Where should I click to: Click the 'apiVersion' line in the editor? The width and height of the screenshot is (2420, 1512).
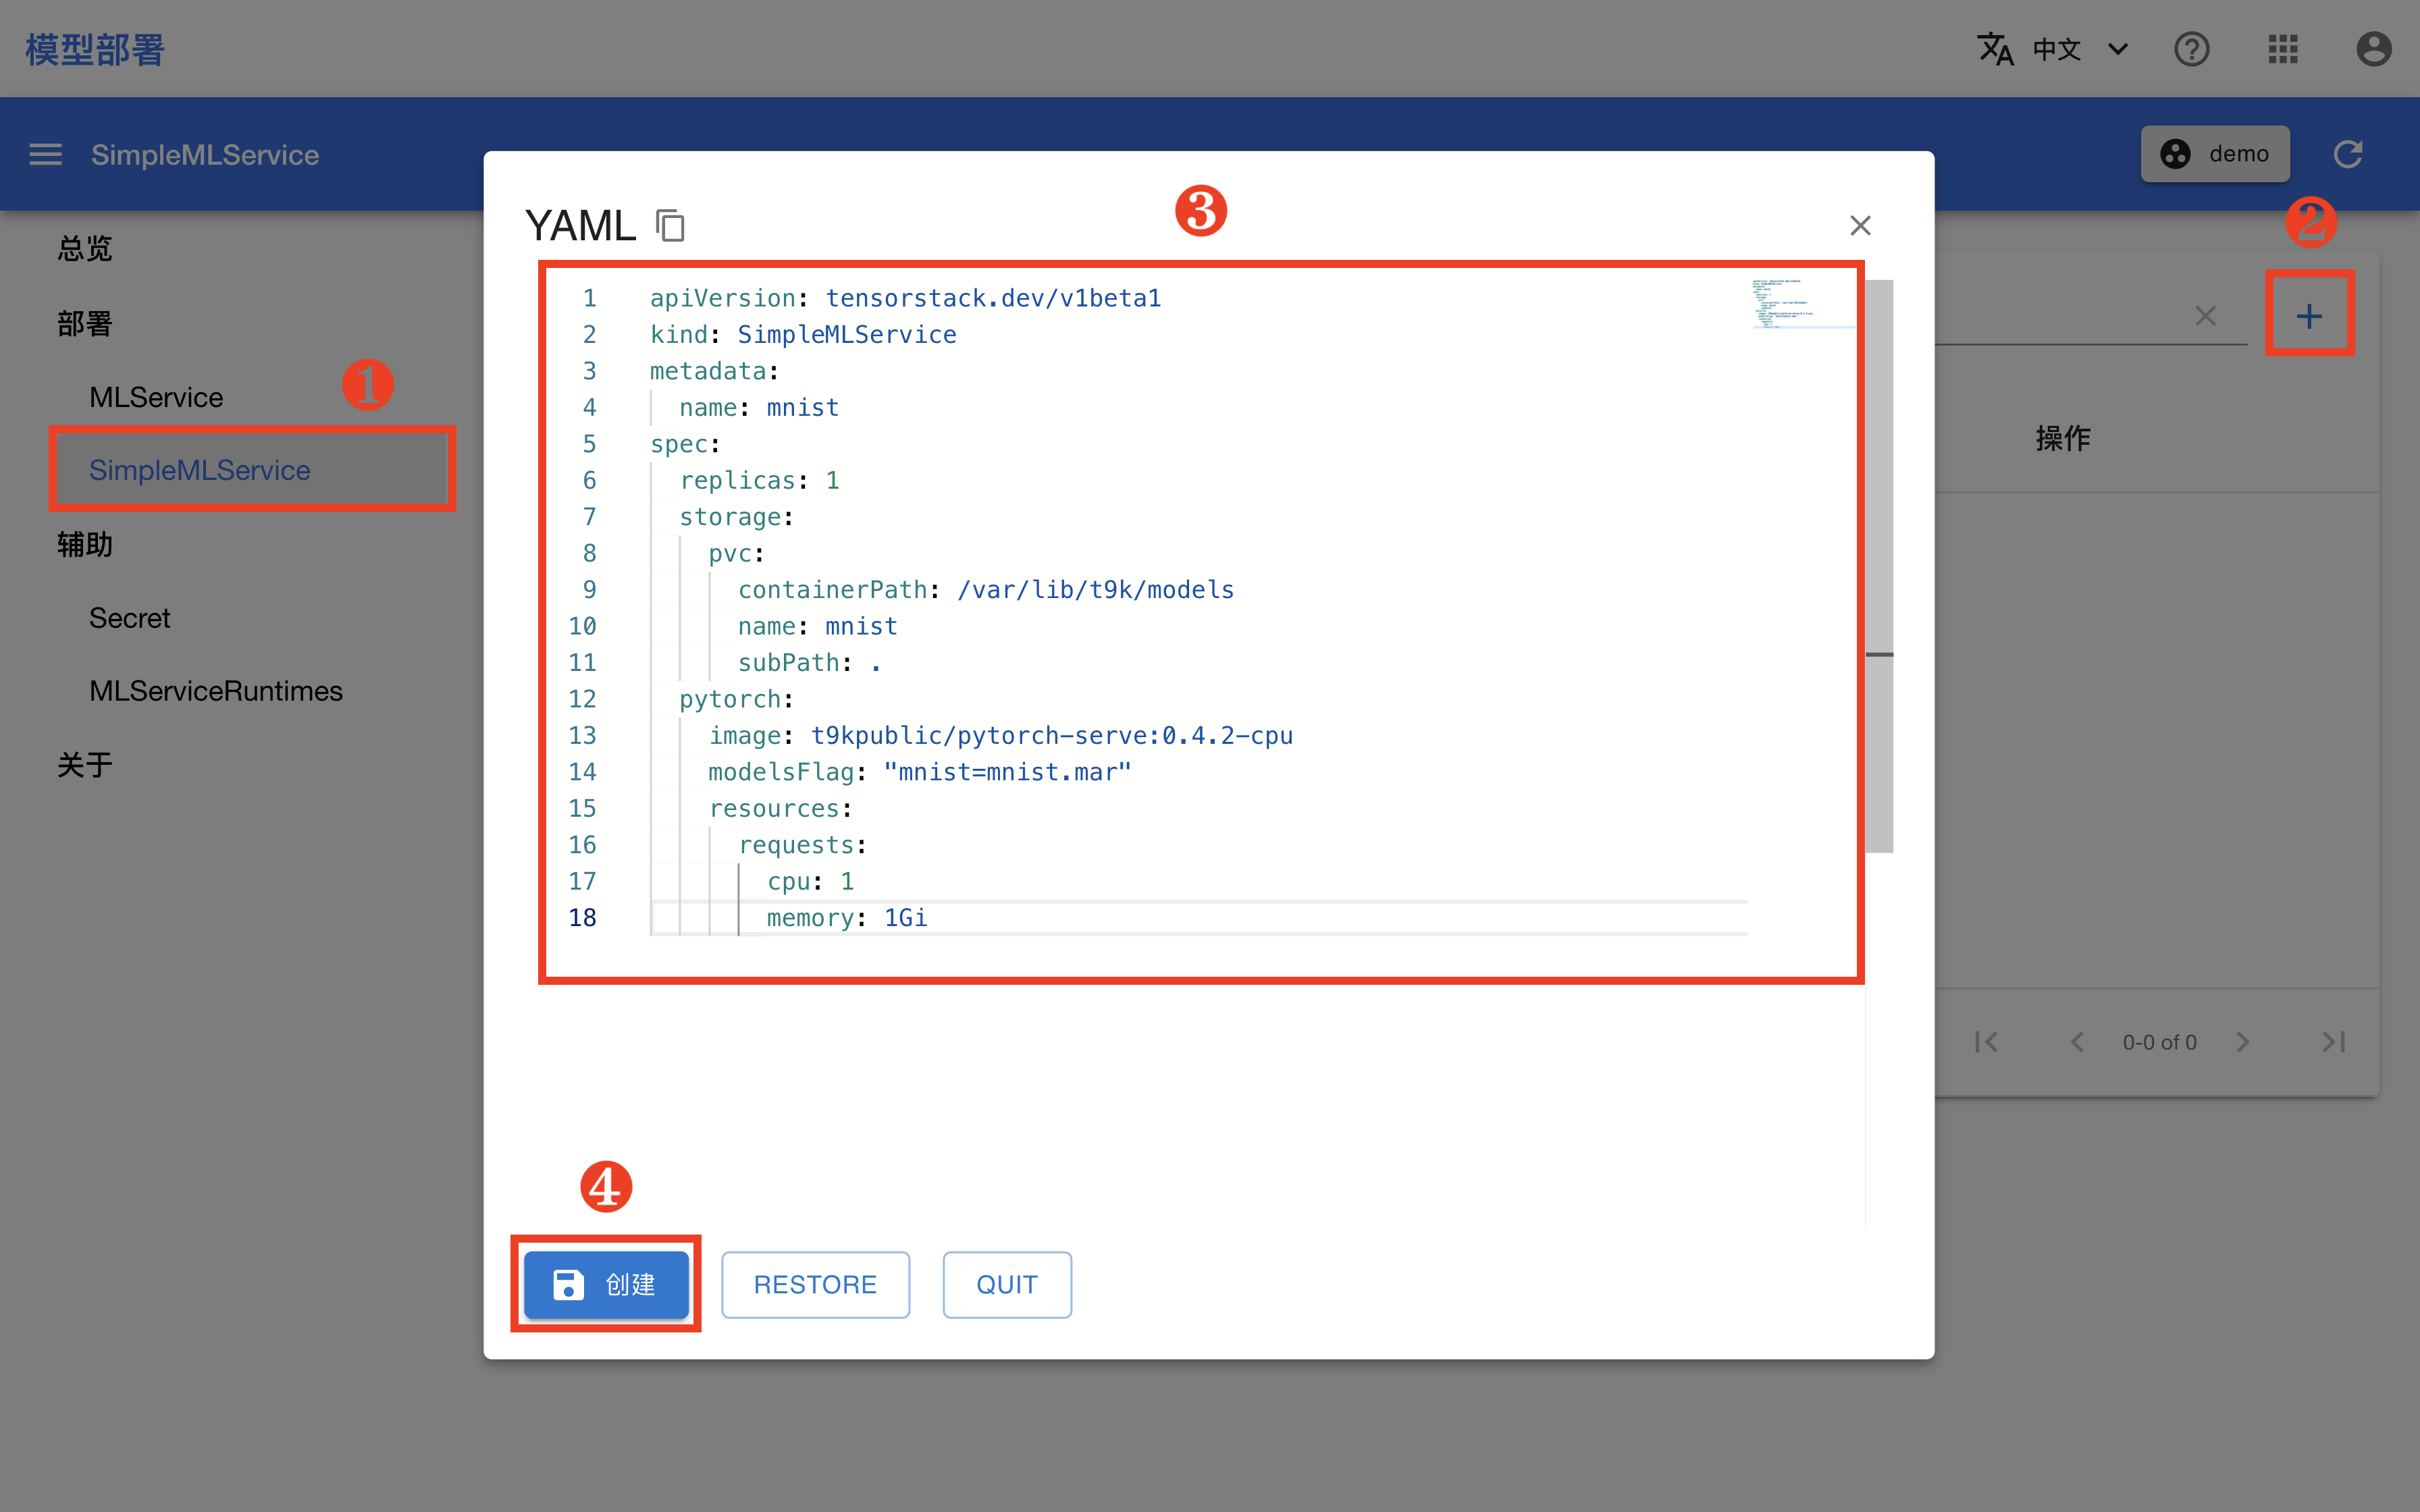(905, 298)
